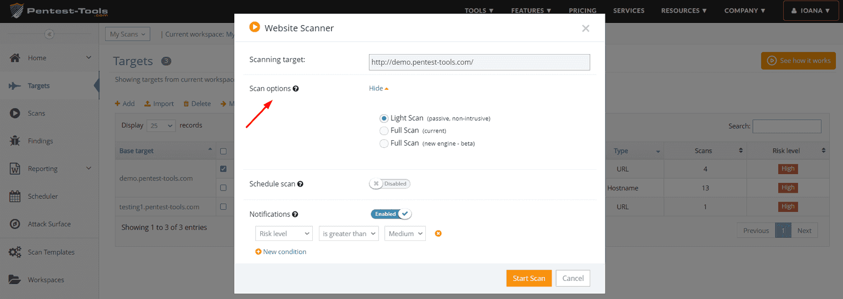Disable the Notifications toggle

coord(391,214)
